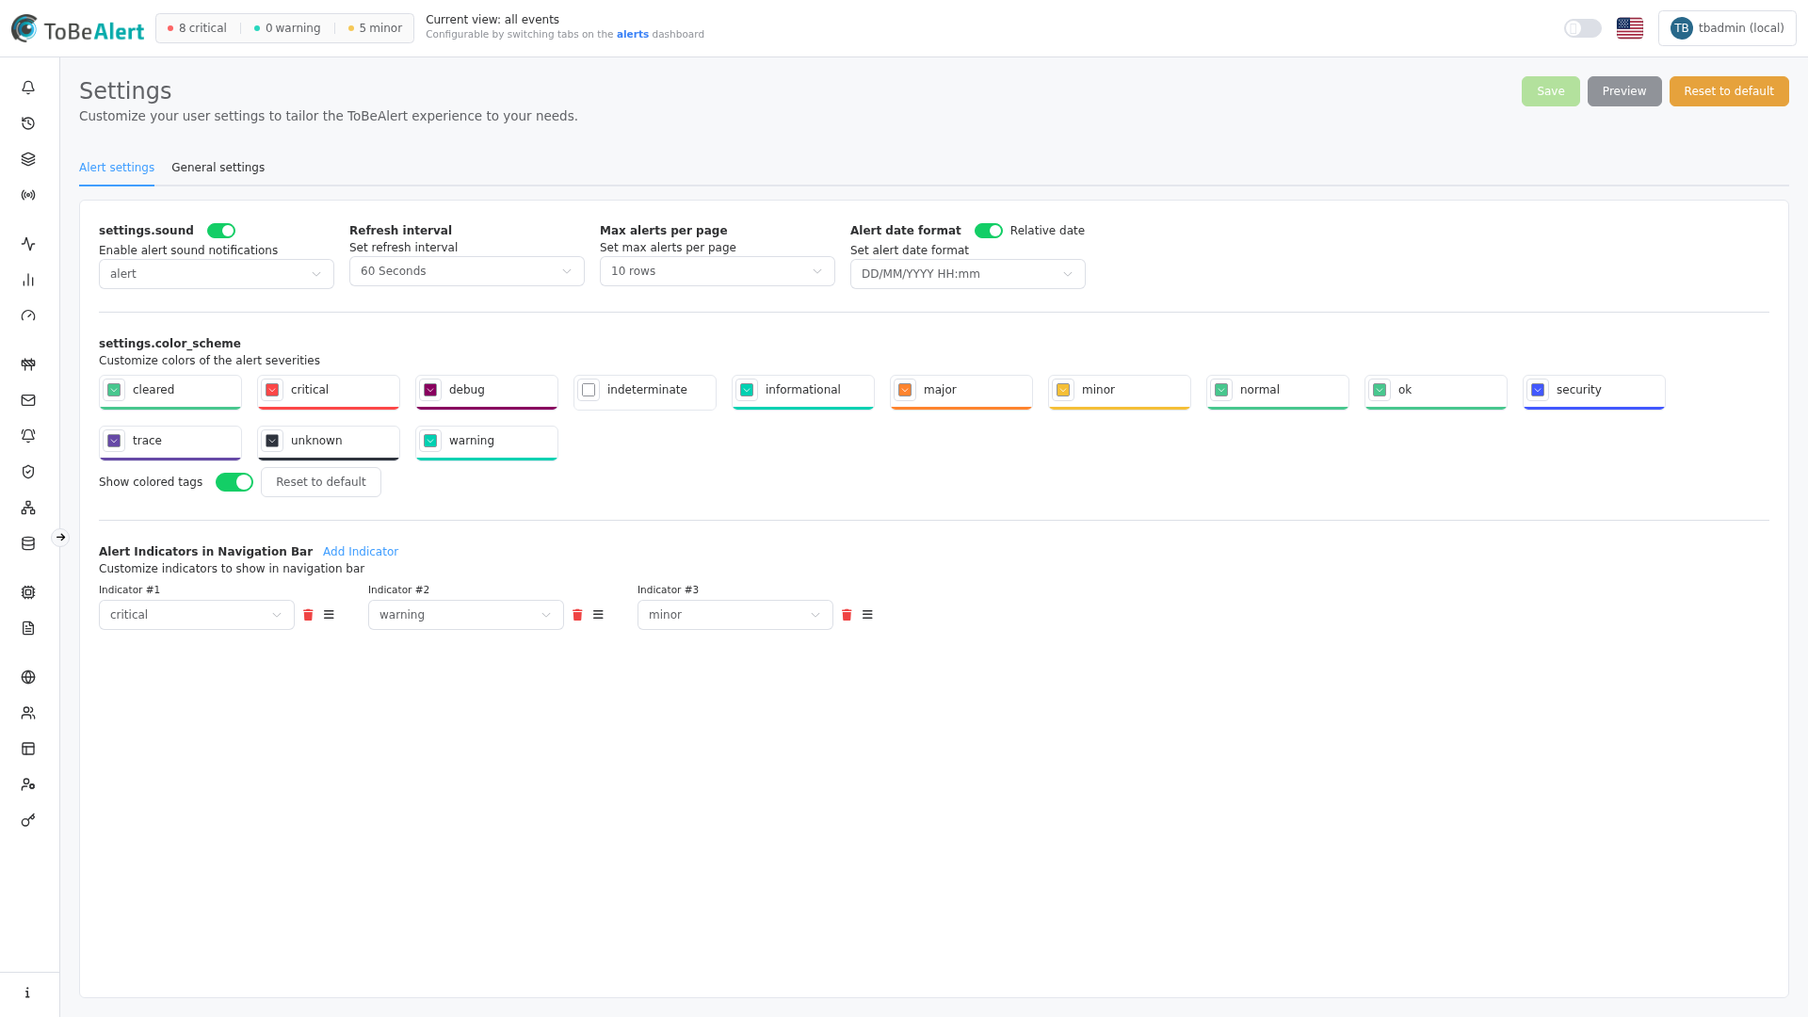
Task: Open the bar chart icon in sidebar
Action: pyautogui.click(x=28, y=280)
